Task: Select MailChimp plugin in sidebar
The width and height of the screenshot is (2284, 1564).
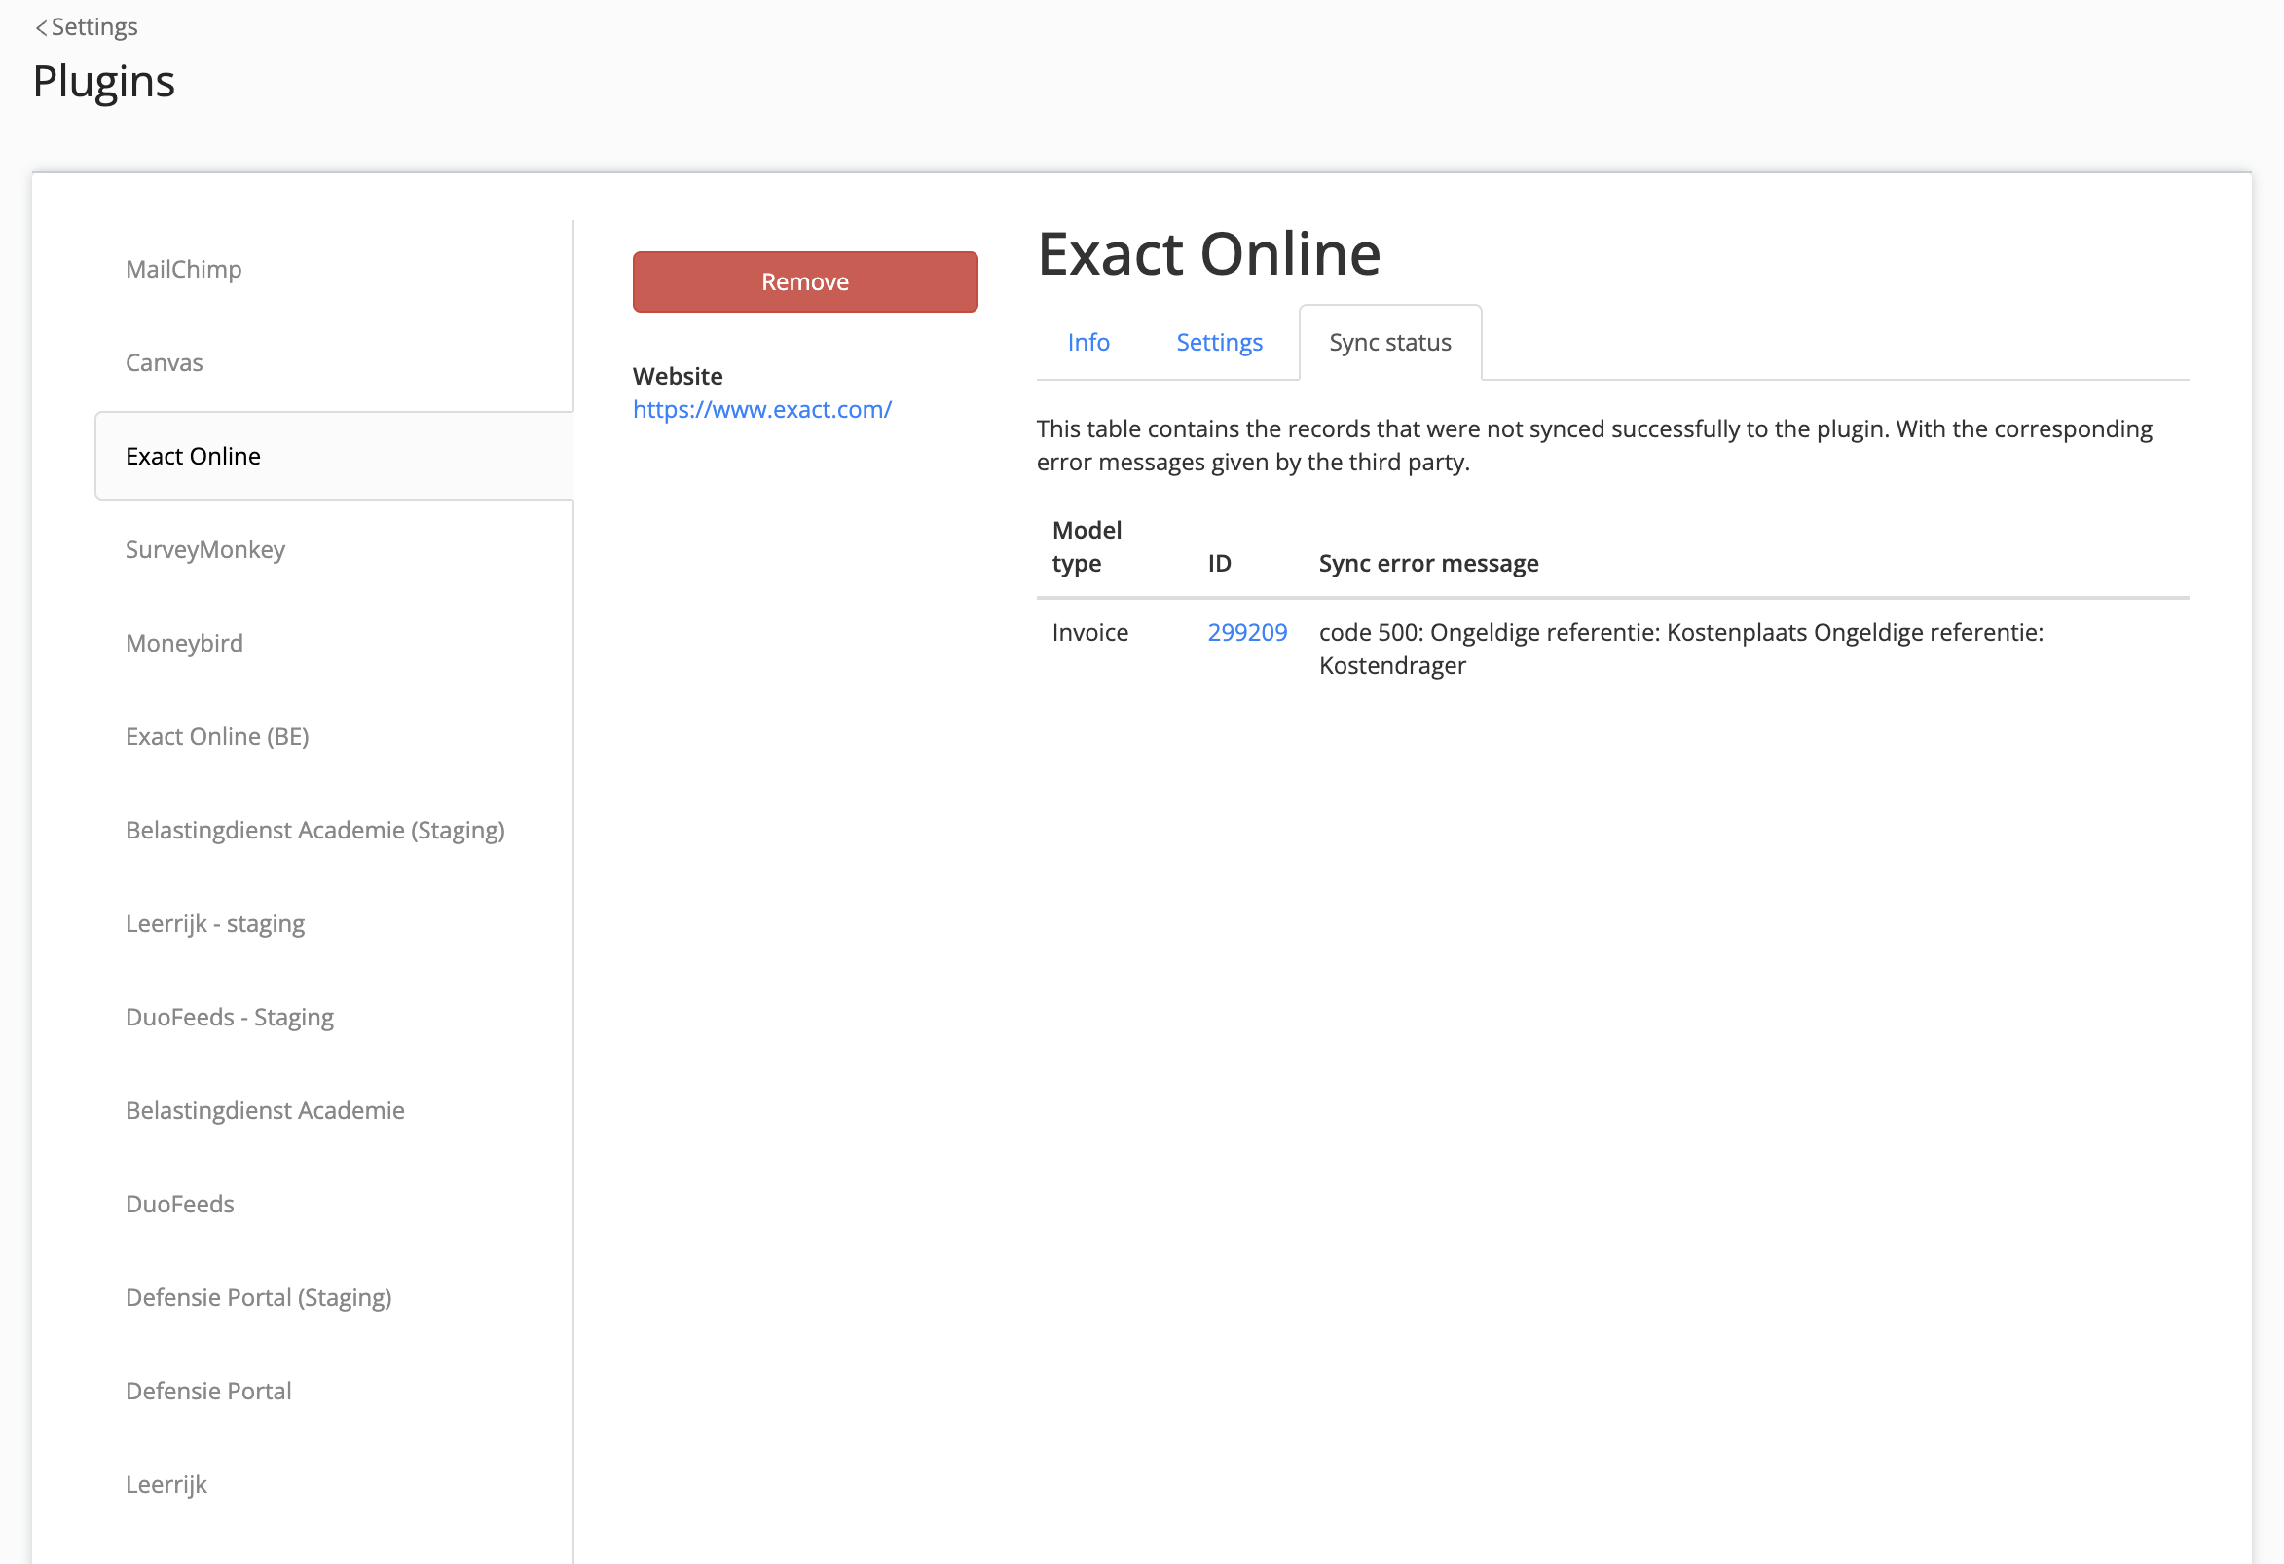Action: point(184,269)
